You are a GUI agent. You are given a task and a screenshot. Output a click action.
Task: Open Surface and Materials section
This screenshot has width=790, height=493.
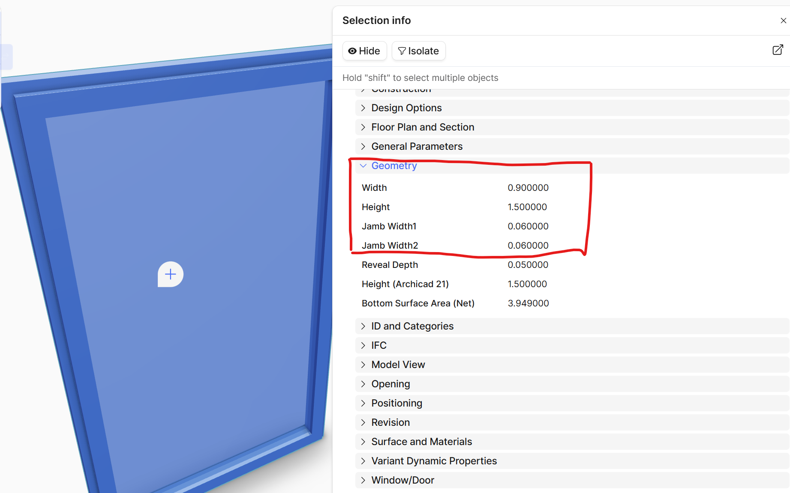[x=572, y=442]
